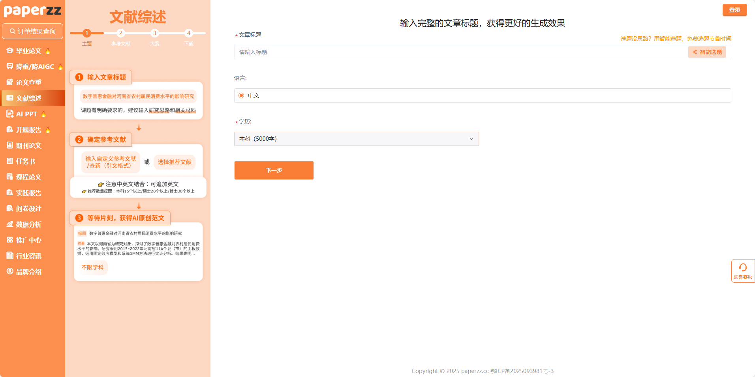Viewport: 755px width, 377px height.
Task: Select the 中文 language radio button
Action: [241, 95]
